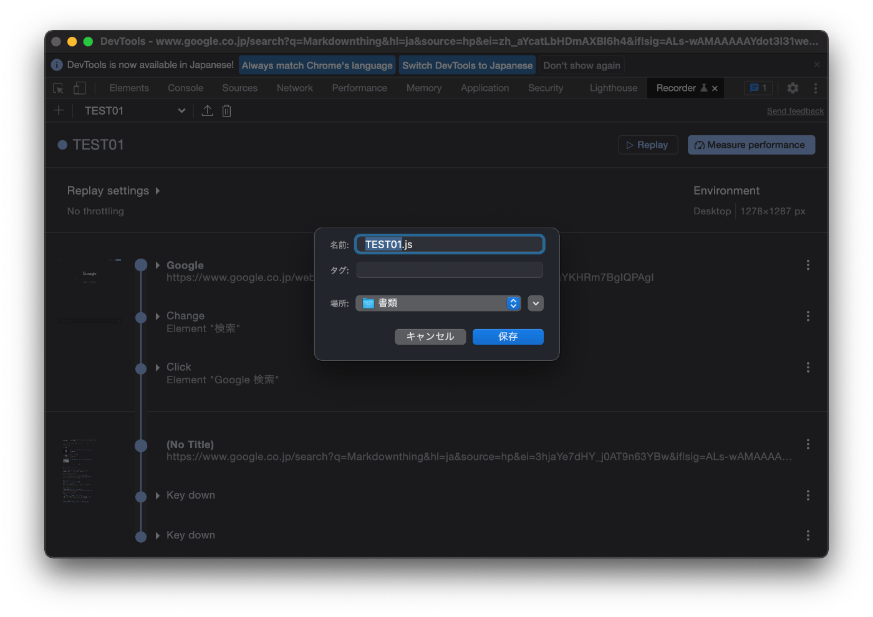
Task: Click Don't show again
Action: (582, 65)
